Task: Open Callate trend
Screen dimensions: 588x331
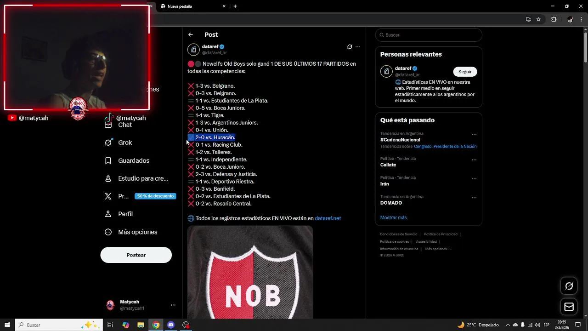Action: (388, 165)
